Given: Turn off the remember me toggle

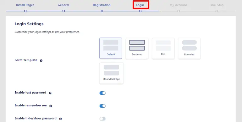Looking at the screenshot, I should pyautogui.click(x=102, y=106).
